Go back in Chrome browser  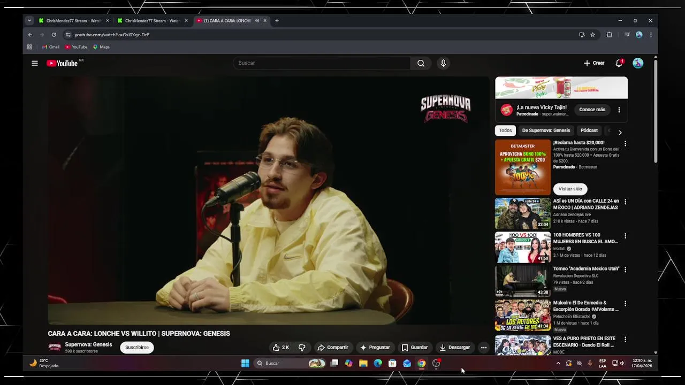(x=30, y=35)
